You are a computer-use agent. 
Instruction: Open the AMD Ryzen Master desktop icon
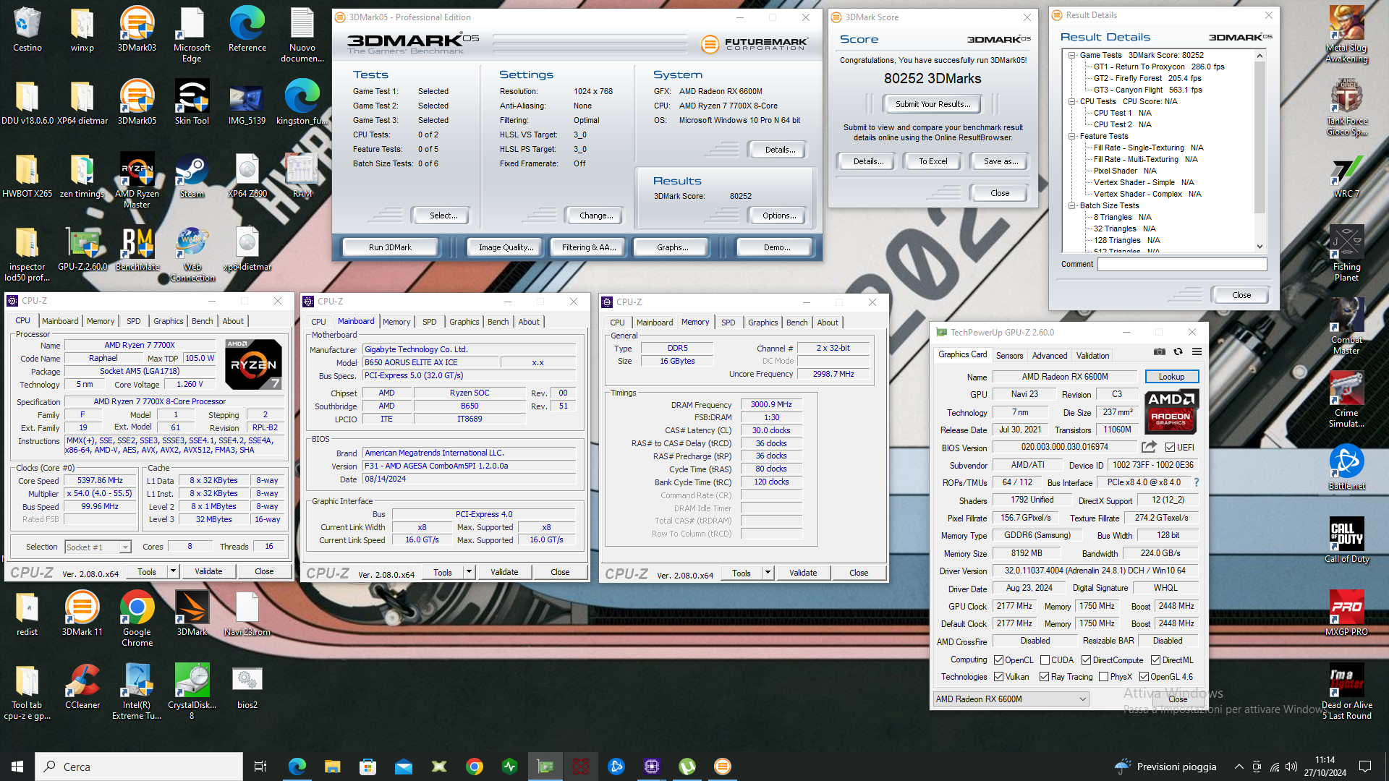[137, 180]
